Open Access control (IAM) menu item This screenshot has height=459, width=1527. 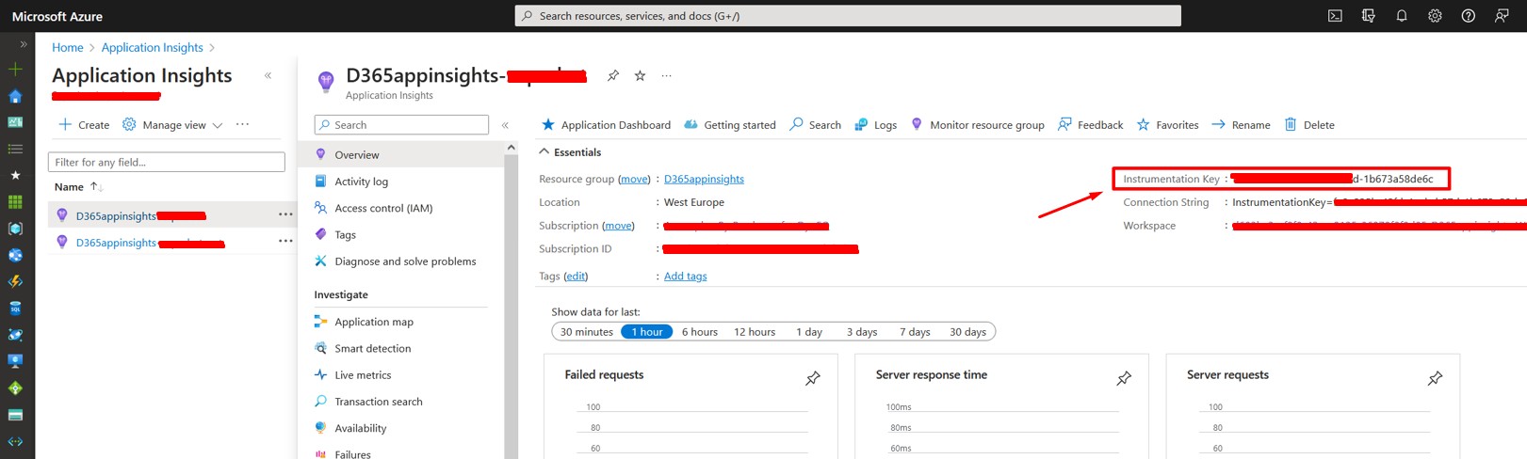[382, 209]
